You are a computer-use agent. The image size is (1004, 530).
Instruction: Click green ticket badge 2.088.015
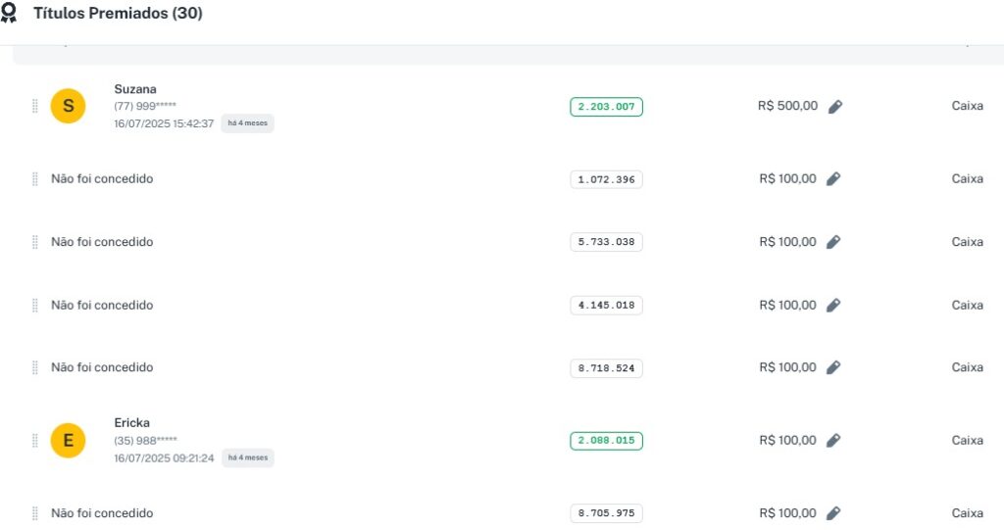tap(606, 441)
